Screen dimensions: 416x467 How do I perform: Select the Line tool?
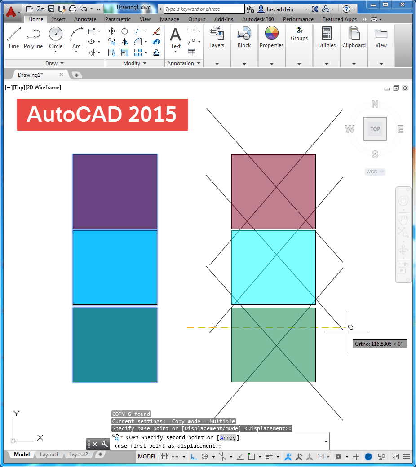pos(14,38)
